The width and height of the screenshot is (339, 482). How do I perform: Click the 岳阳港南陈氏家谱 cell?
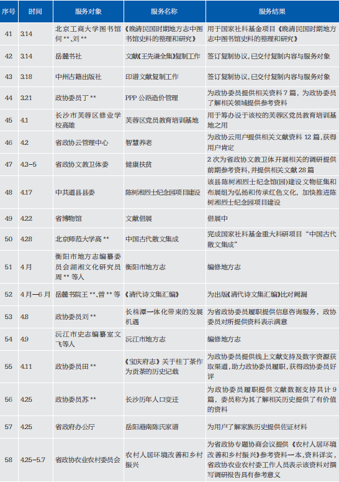click(165, 427)
